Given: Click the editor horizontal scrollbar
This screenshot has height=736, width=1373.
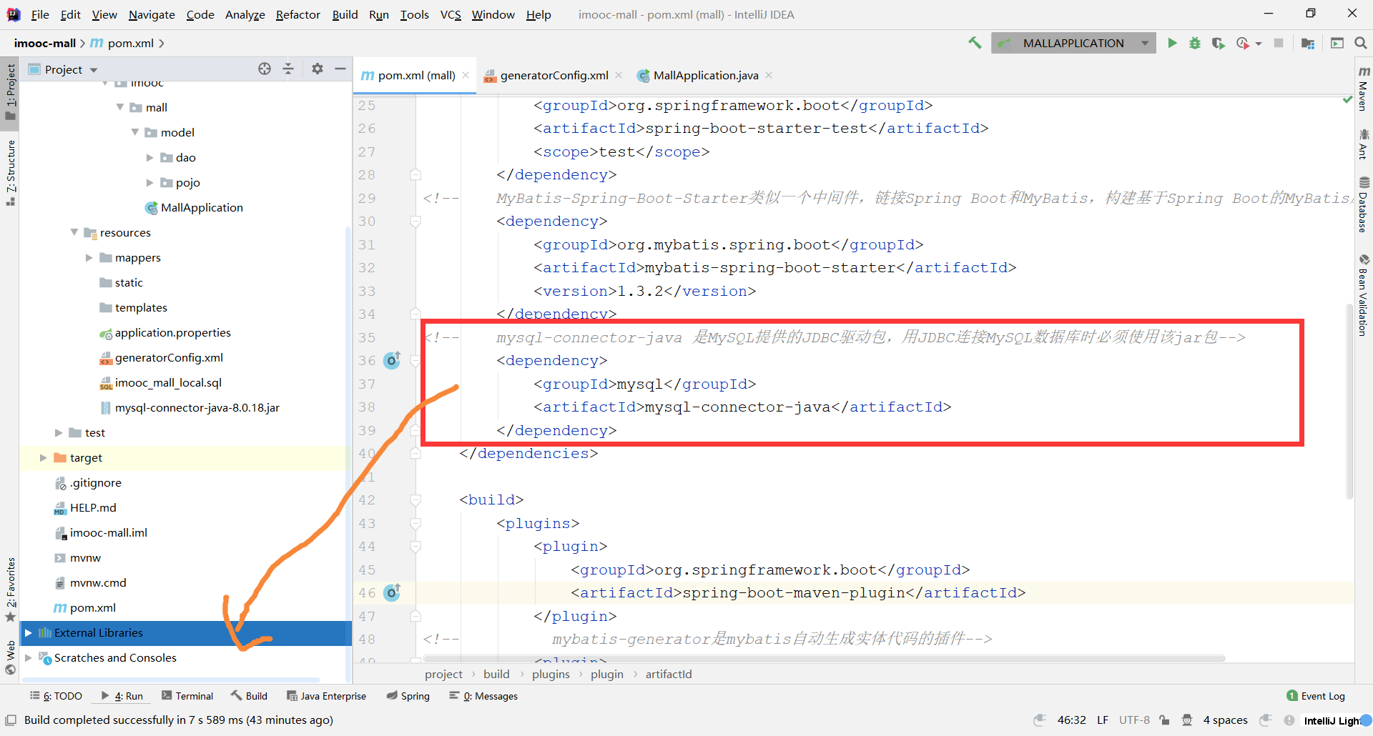Looking at the screenshot, I should [824, 658].
